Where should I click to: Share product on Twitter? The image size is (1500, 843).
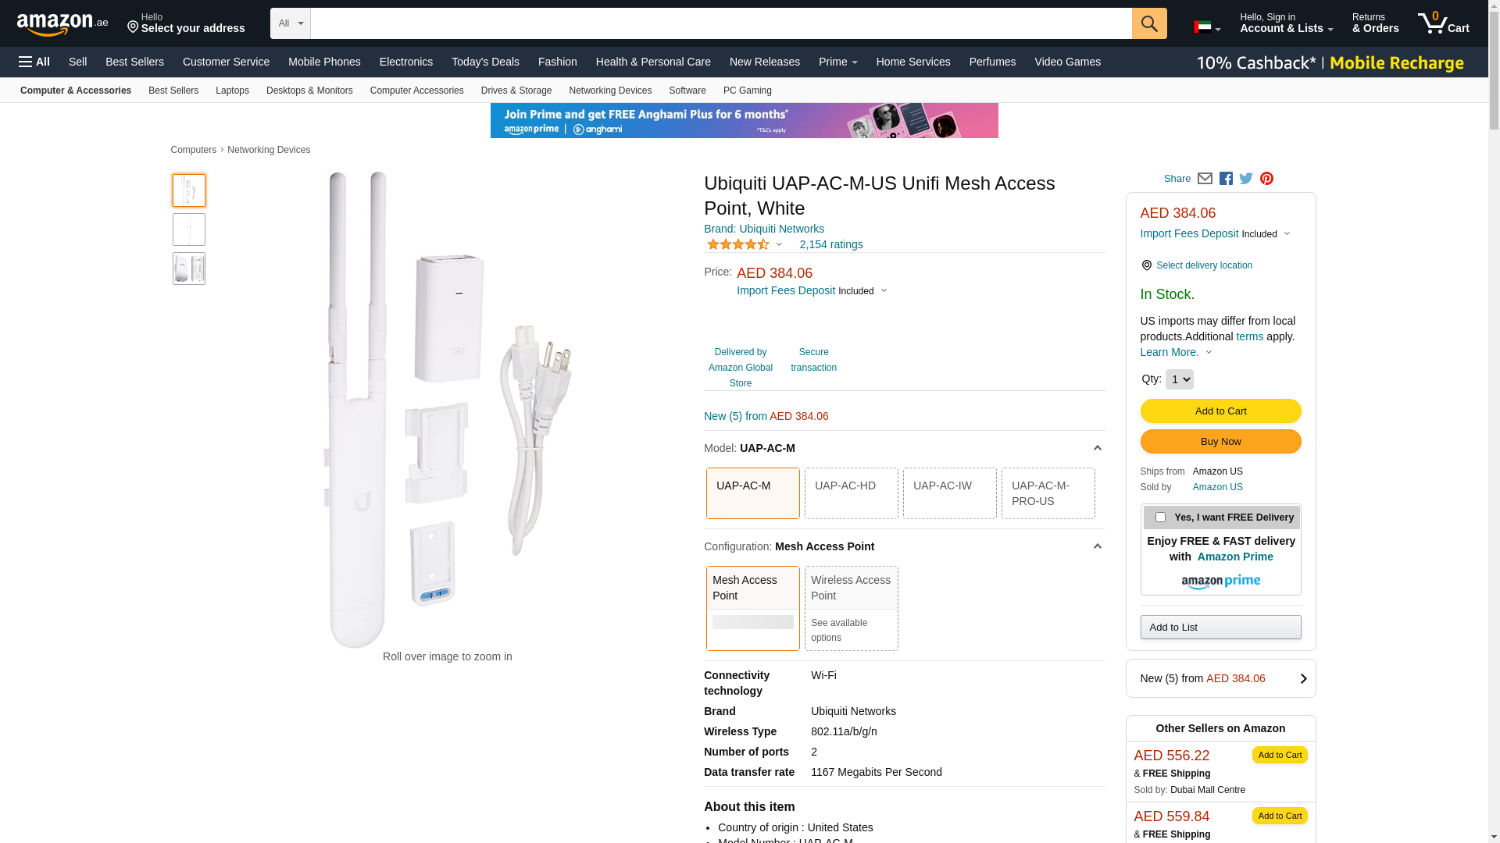pos(1246,179)
